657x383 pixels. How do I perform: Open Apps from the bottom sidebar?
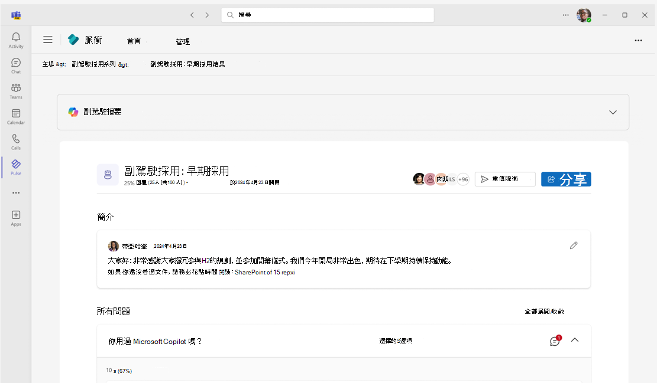tap(15, 217)
